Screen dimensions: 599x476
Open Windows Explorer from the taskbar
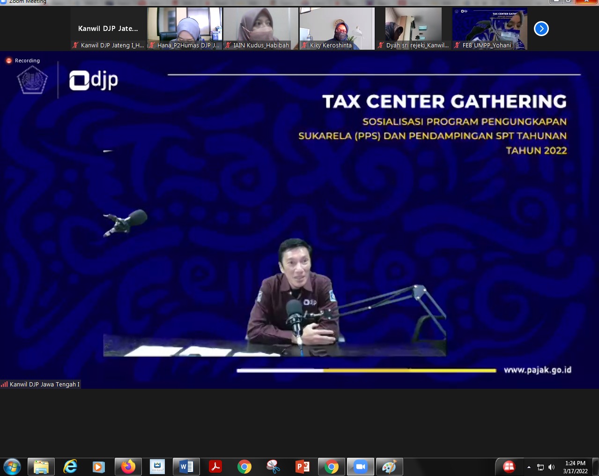coord(41,467)
